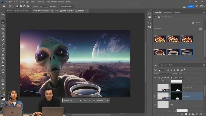Go to next variation arrow

point(89,100)
